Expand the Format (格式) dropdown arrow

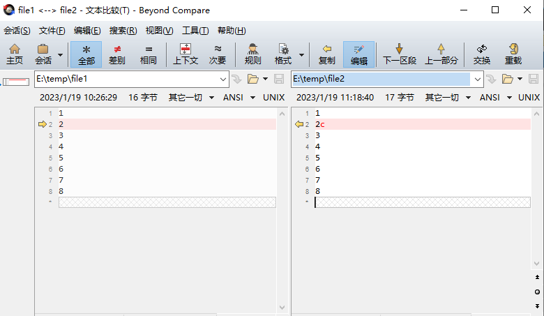(x=301, y=55)
